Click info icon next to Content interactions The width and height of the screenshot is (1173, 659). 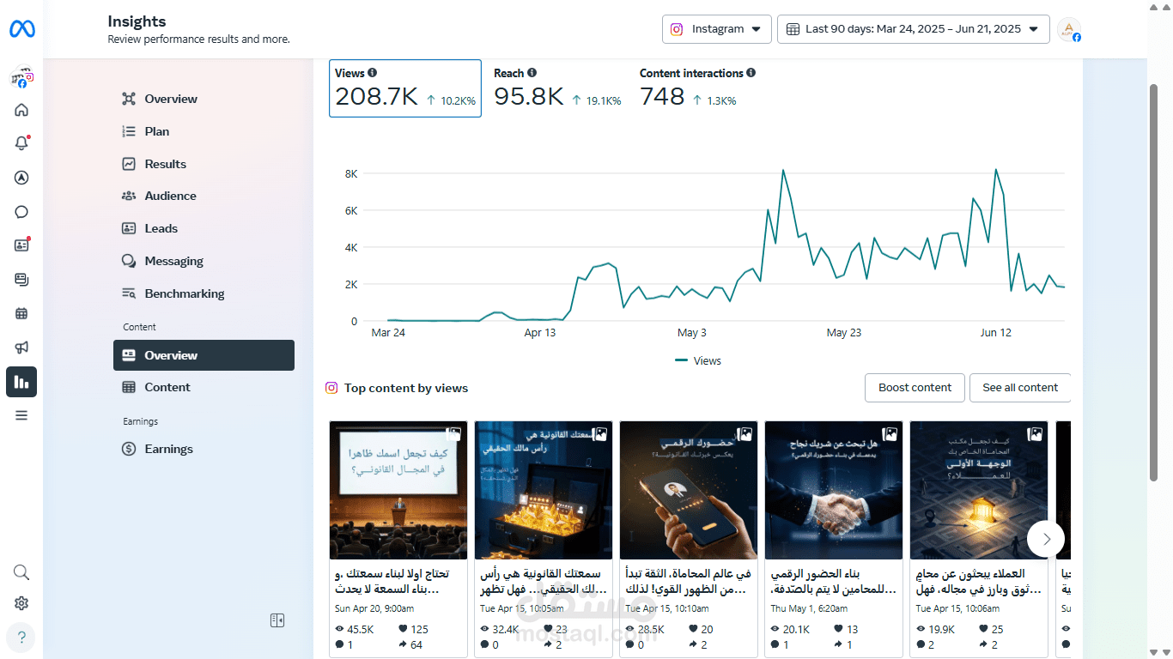751,73
